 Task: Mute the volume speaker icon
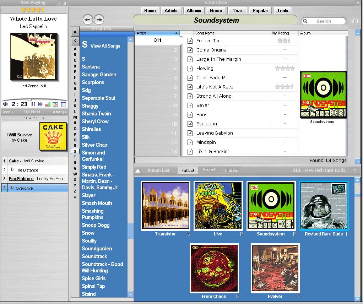coord(5,104)
